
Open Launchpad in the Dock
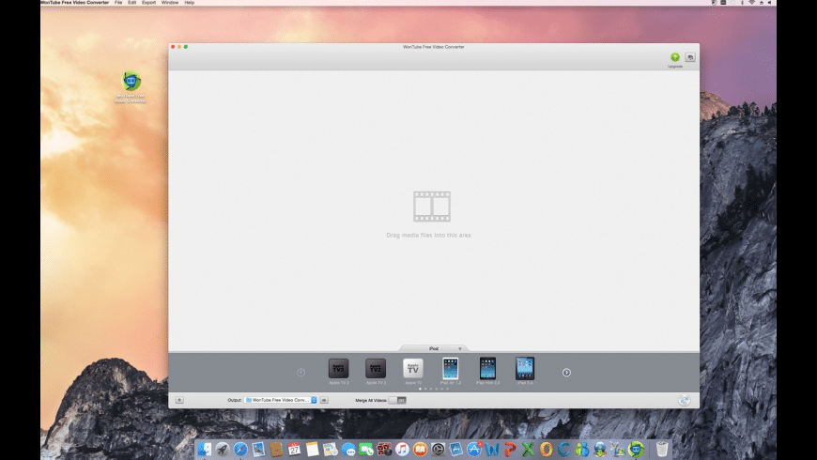[x=223, y=449]
